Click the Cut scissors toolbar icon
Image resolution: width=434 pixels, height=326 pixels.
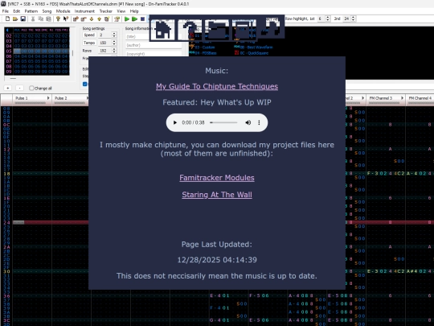click(x=33, y=19)
